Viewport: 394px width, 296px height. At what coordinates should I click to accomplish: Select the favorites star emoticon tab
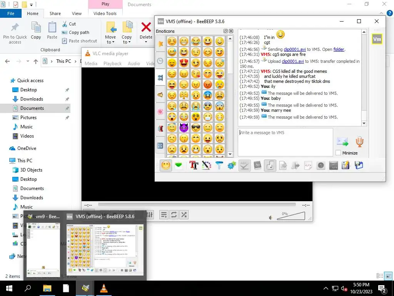(x=160, y=44)
